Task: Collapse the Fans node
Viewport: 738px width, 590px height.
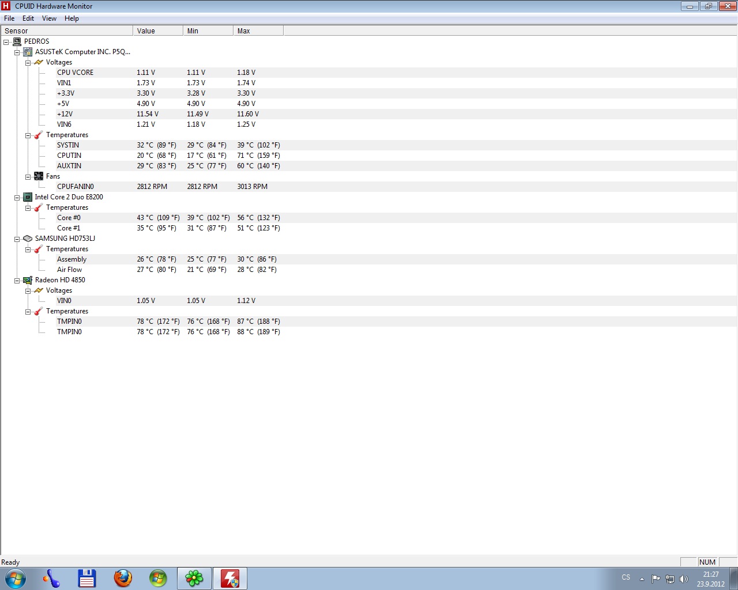Action: coord(28,177)
